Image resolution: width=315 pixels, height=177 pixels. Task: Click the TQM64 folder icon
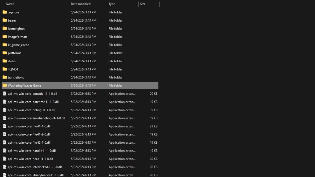point(4,69)
